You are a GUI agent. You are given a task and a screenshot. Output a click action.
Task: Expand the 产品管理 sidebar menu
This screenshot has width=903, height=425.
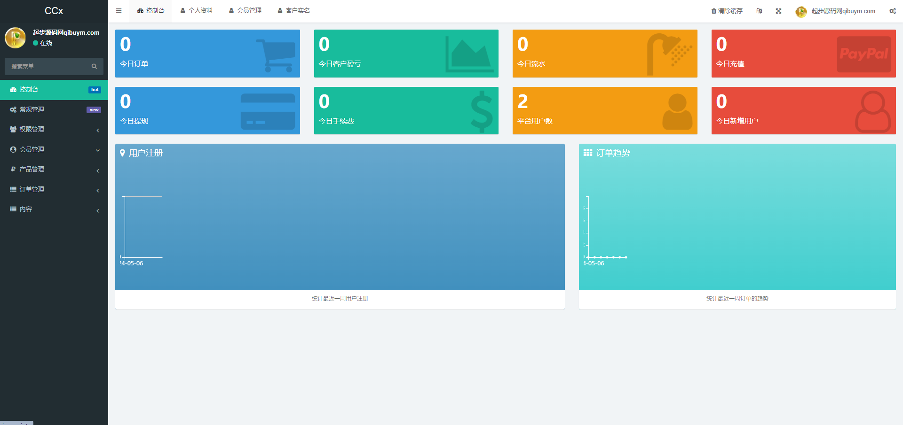click(54, 170)
